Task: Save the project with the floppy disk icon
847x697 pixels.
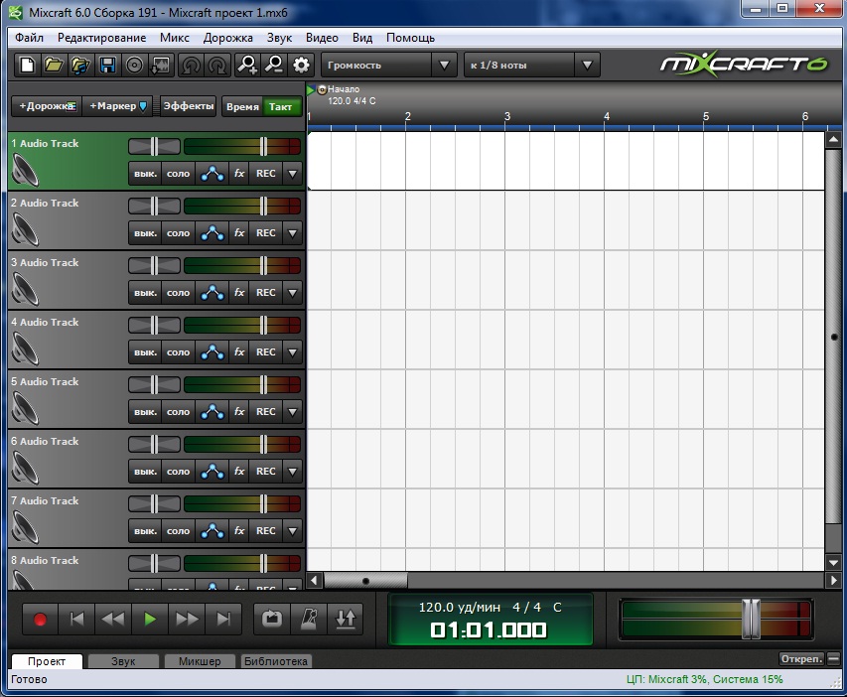Action: [107, 66]
